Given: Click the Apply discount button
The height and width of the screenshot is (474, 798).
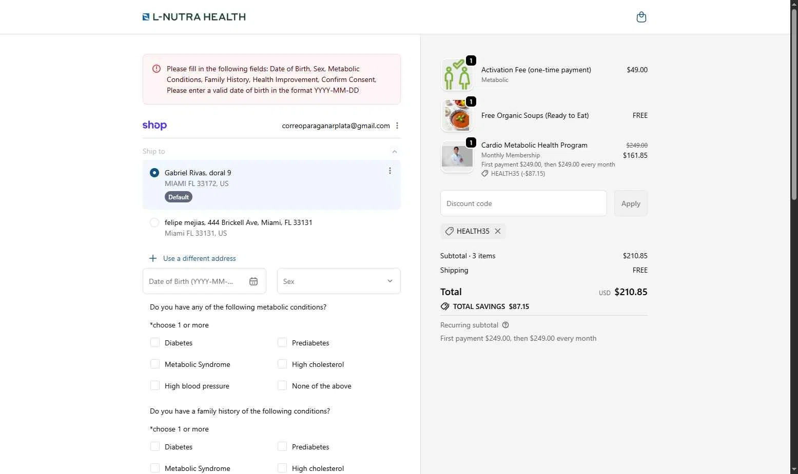Looking at the screenshot, I should (631, 203).
